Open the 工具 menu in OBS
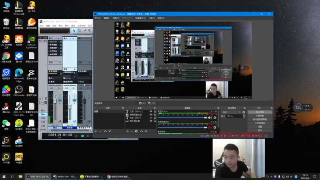The image size is (320, 180). click(152, 18)
